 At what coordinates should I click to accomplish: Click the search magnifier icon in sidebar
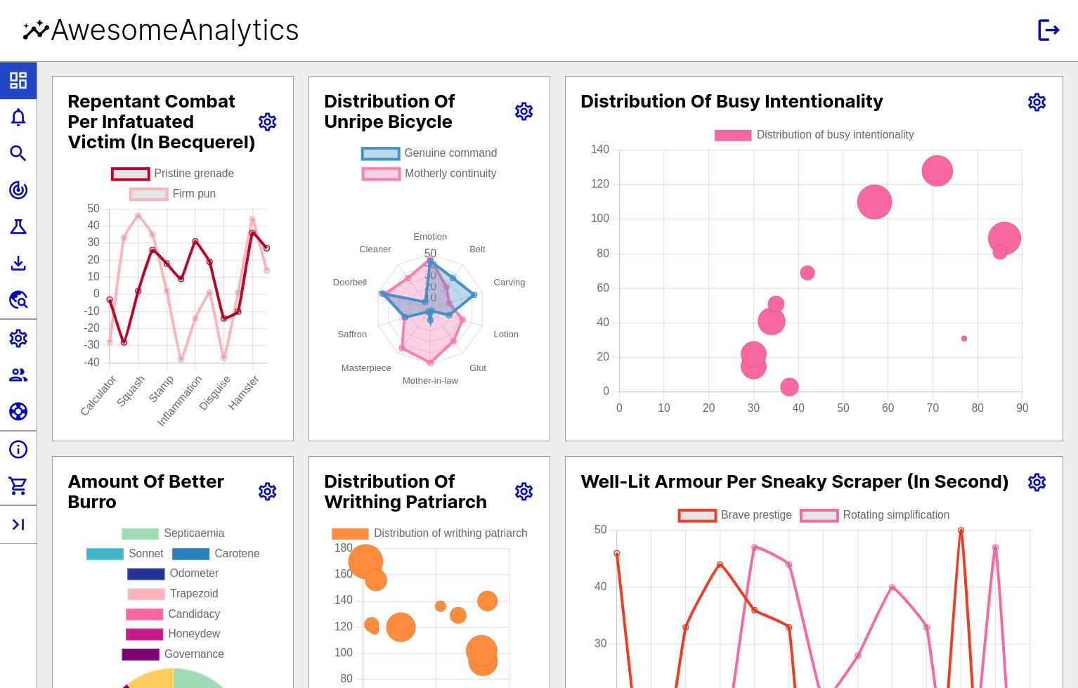[18, 153]
